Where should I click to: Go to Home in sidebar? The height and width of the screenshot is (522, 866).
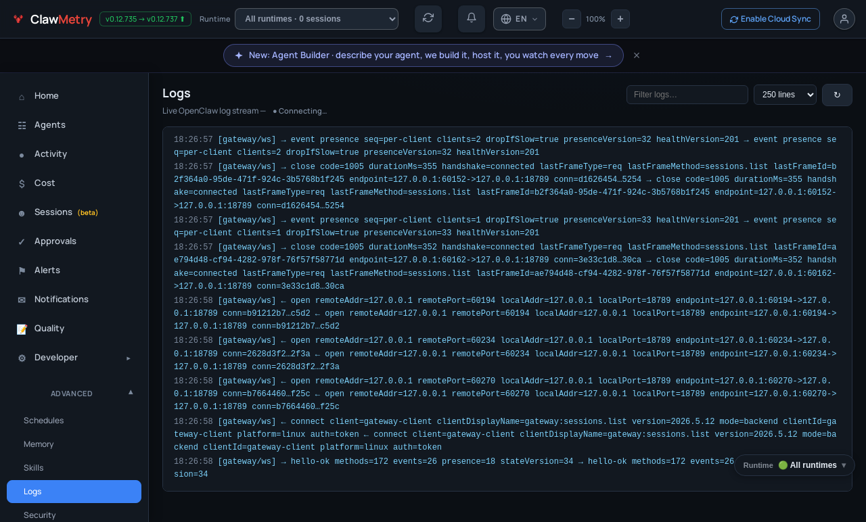(x=74, y=96)
